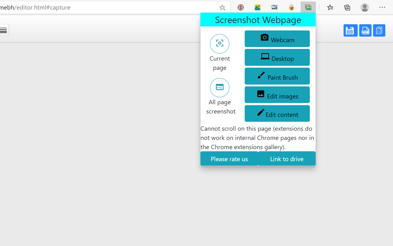The height and width of the screenshot is (246, 393).
Task: Add this page to favorites
Action: click(x=222, y=7)
